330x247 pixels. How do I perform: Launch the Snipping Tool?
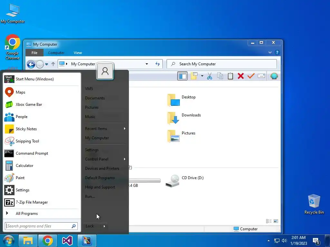point(41,141)
